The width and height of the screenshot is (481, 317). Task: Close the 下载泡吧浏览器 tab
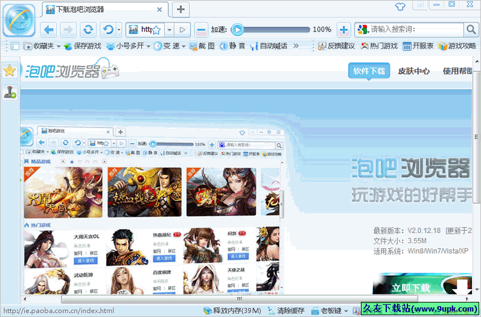pyautogui.click(x=159, y=10)
